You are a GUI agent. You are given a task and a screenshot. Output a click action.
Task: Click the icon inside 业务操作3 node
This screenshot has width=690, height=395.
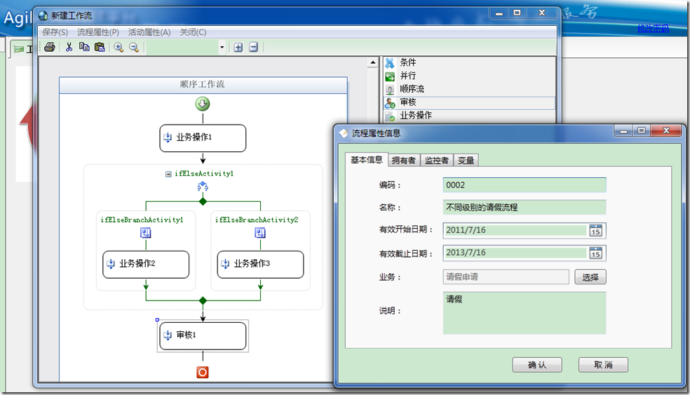point(225,265)
